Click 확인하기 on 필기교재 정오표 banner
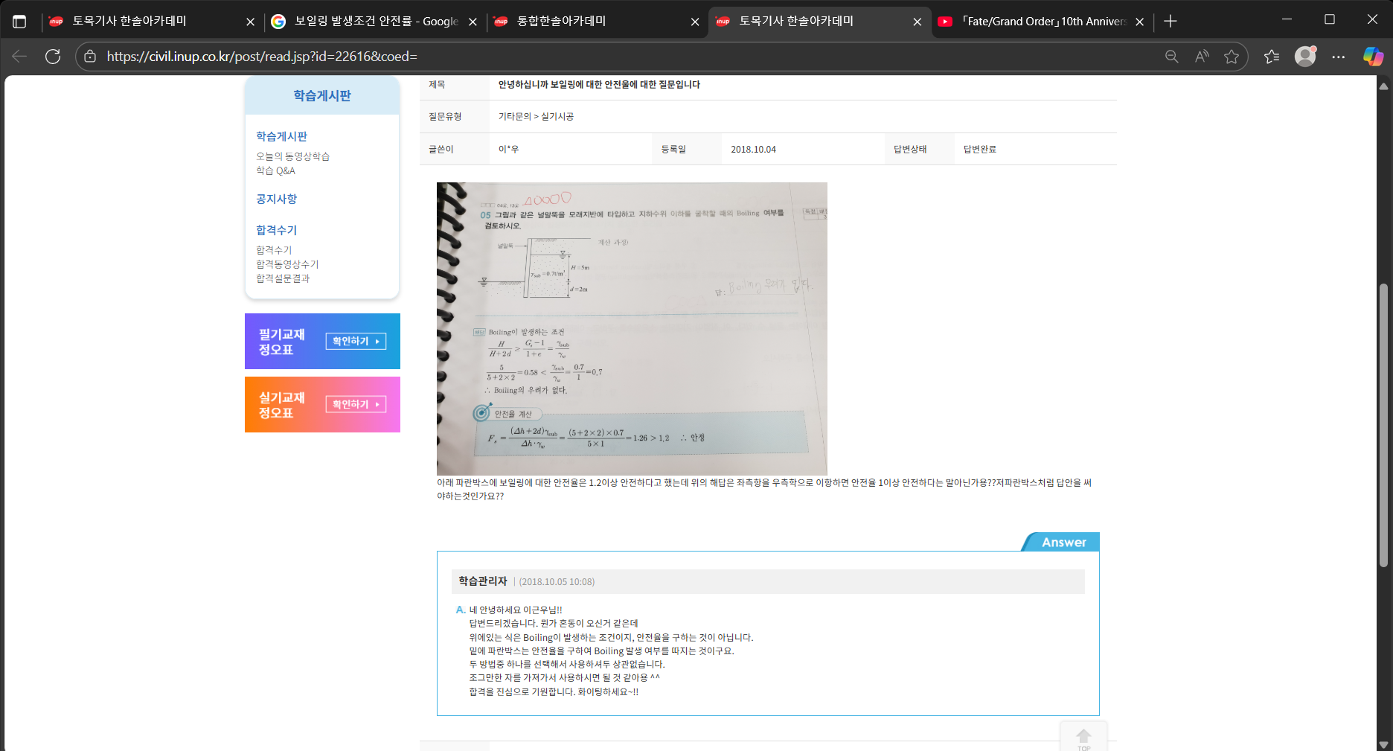 point(356,341)
